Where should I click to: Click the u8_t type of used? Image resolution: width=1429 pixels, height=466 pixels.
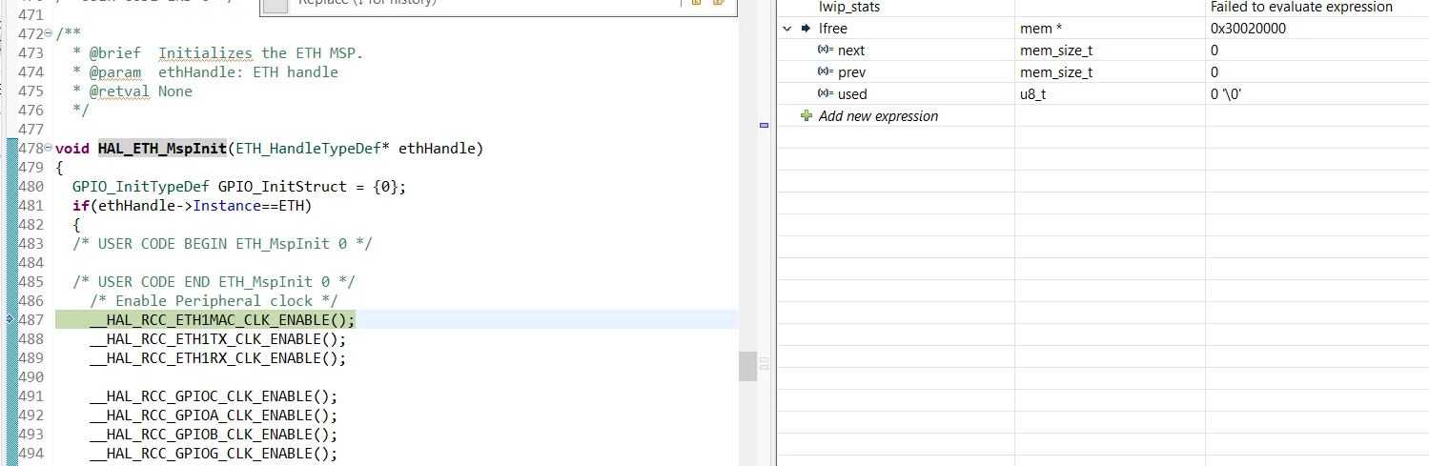[x=1032, y=93]
